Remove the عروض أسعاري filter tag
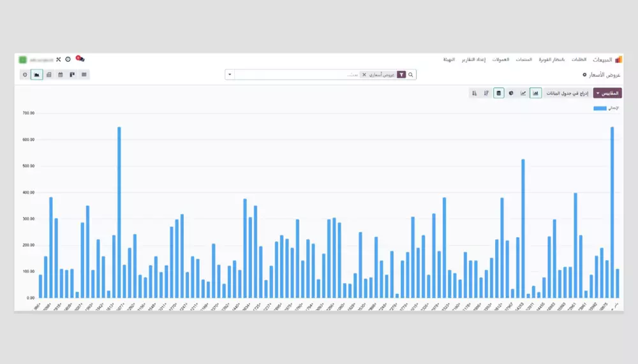The width and height of the screenshot is (638, 364). tap(364, 75)
